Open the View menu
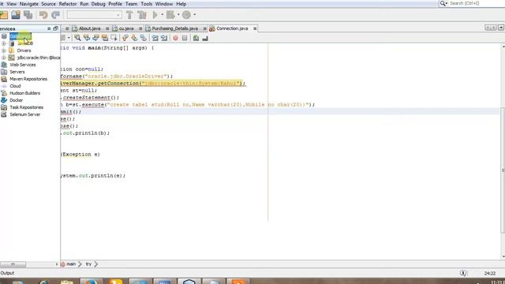 [x=11, y=4]
